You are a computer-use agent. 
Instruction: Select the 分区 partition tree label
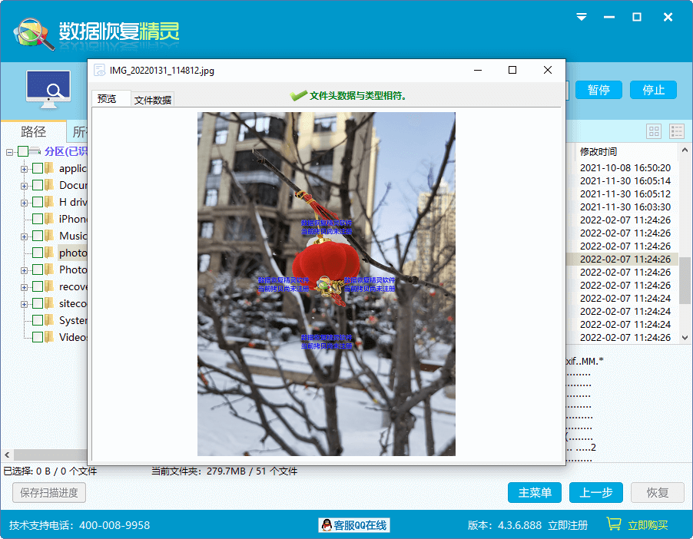66,151
